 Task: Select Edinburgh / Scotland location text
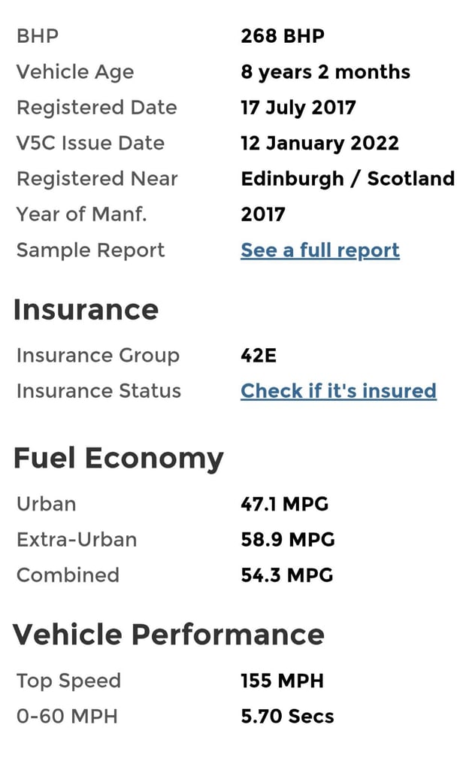point(348,179)
